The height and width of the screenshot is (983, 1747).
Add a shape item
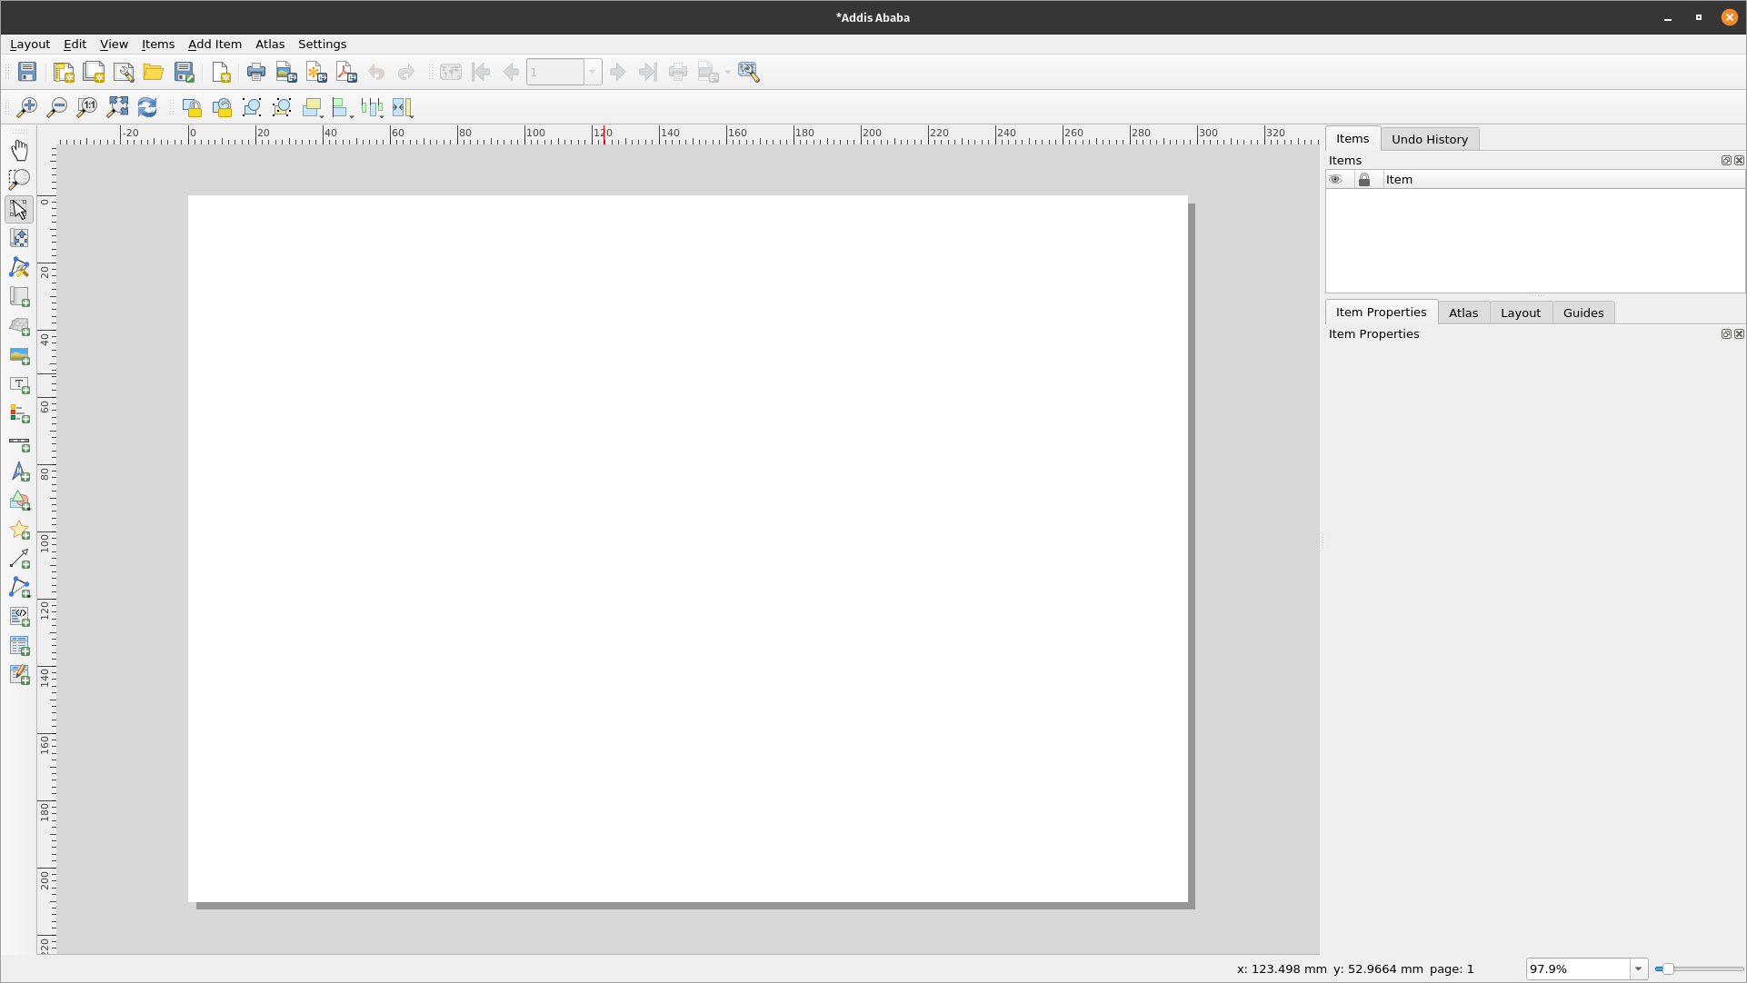(19, 501)
